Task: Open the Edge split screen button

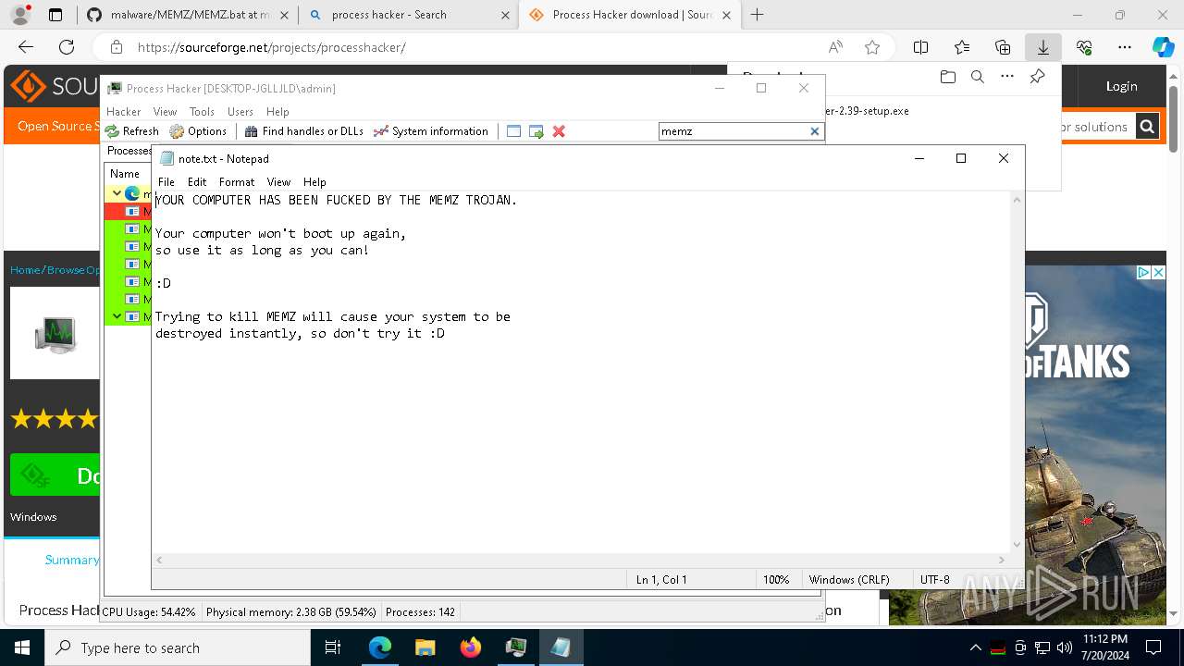Action: pyautogui.click(x=920, y=47)
